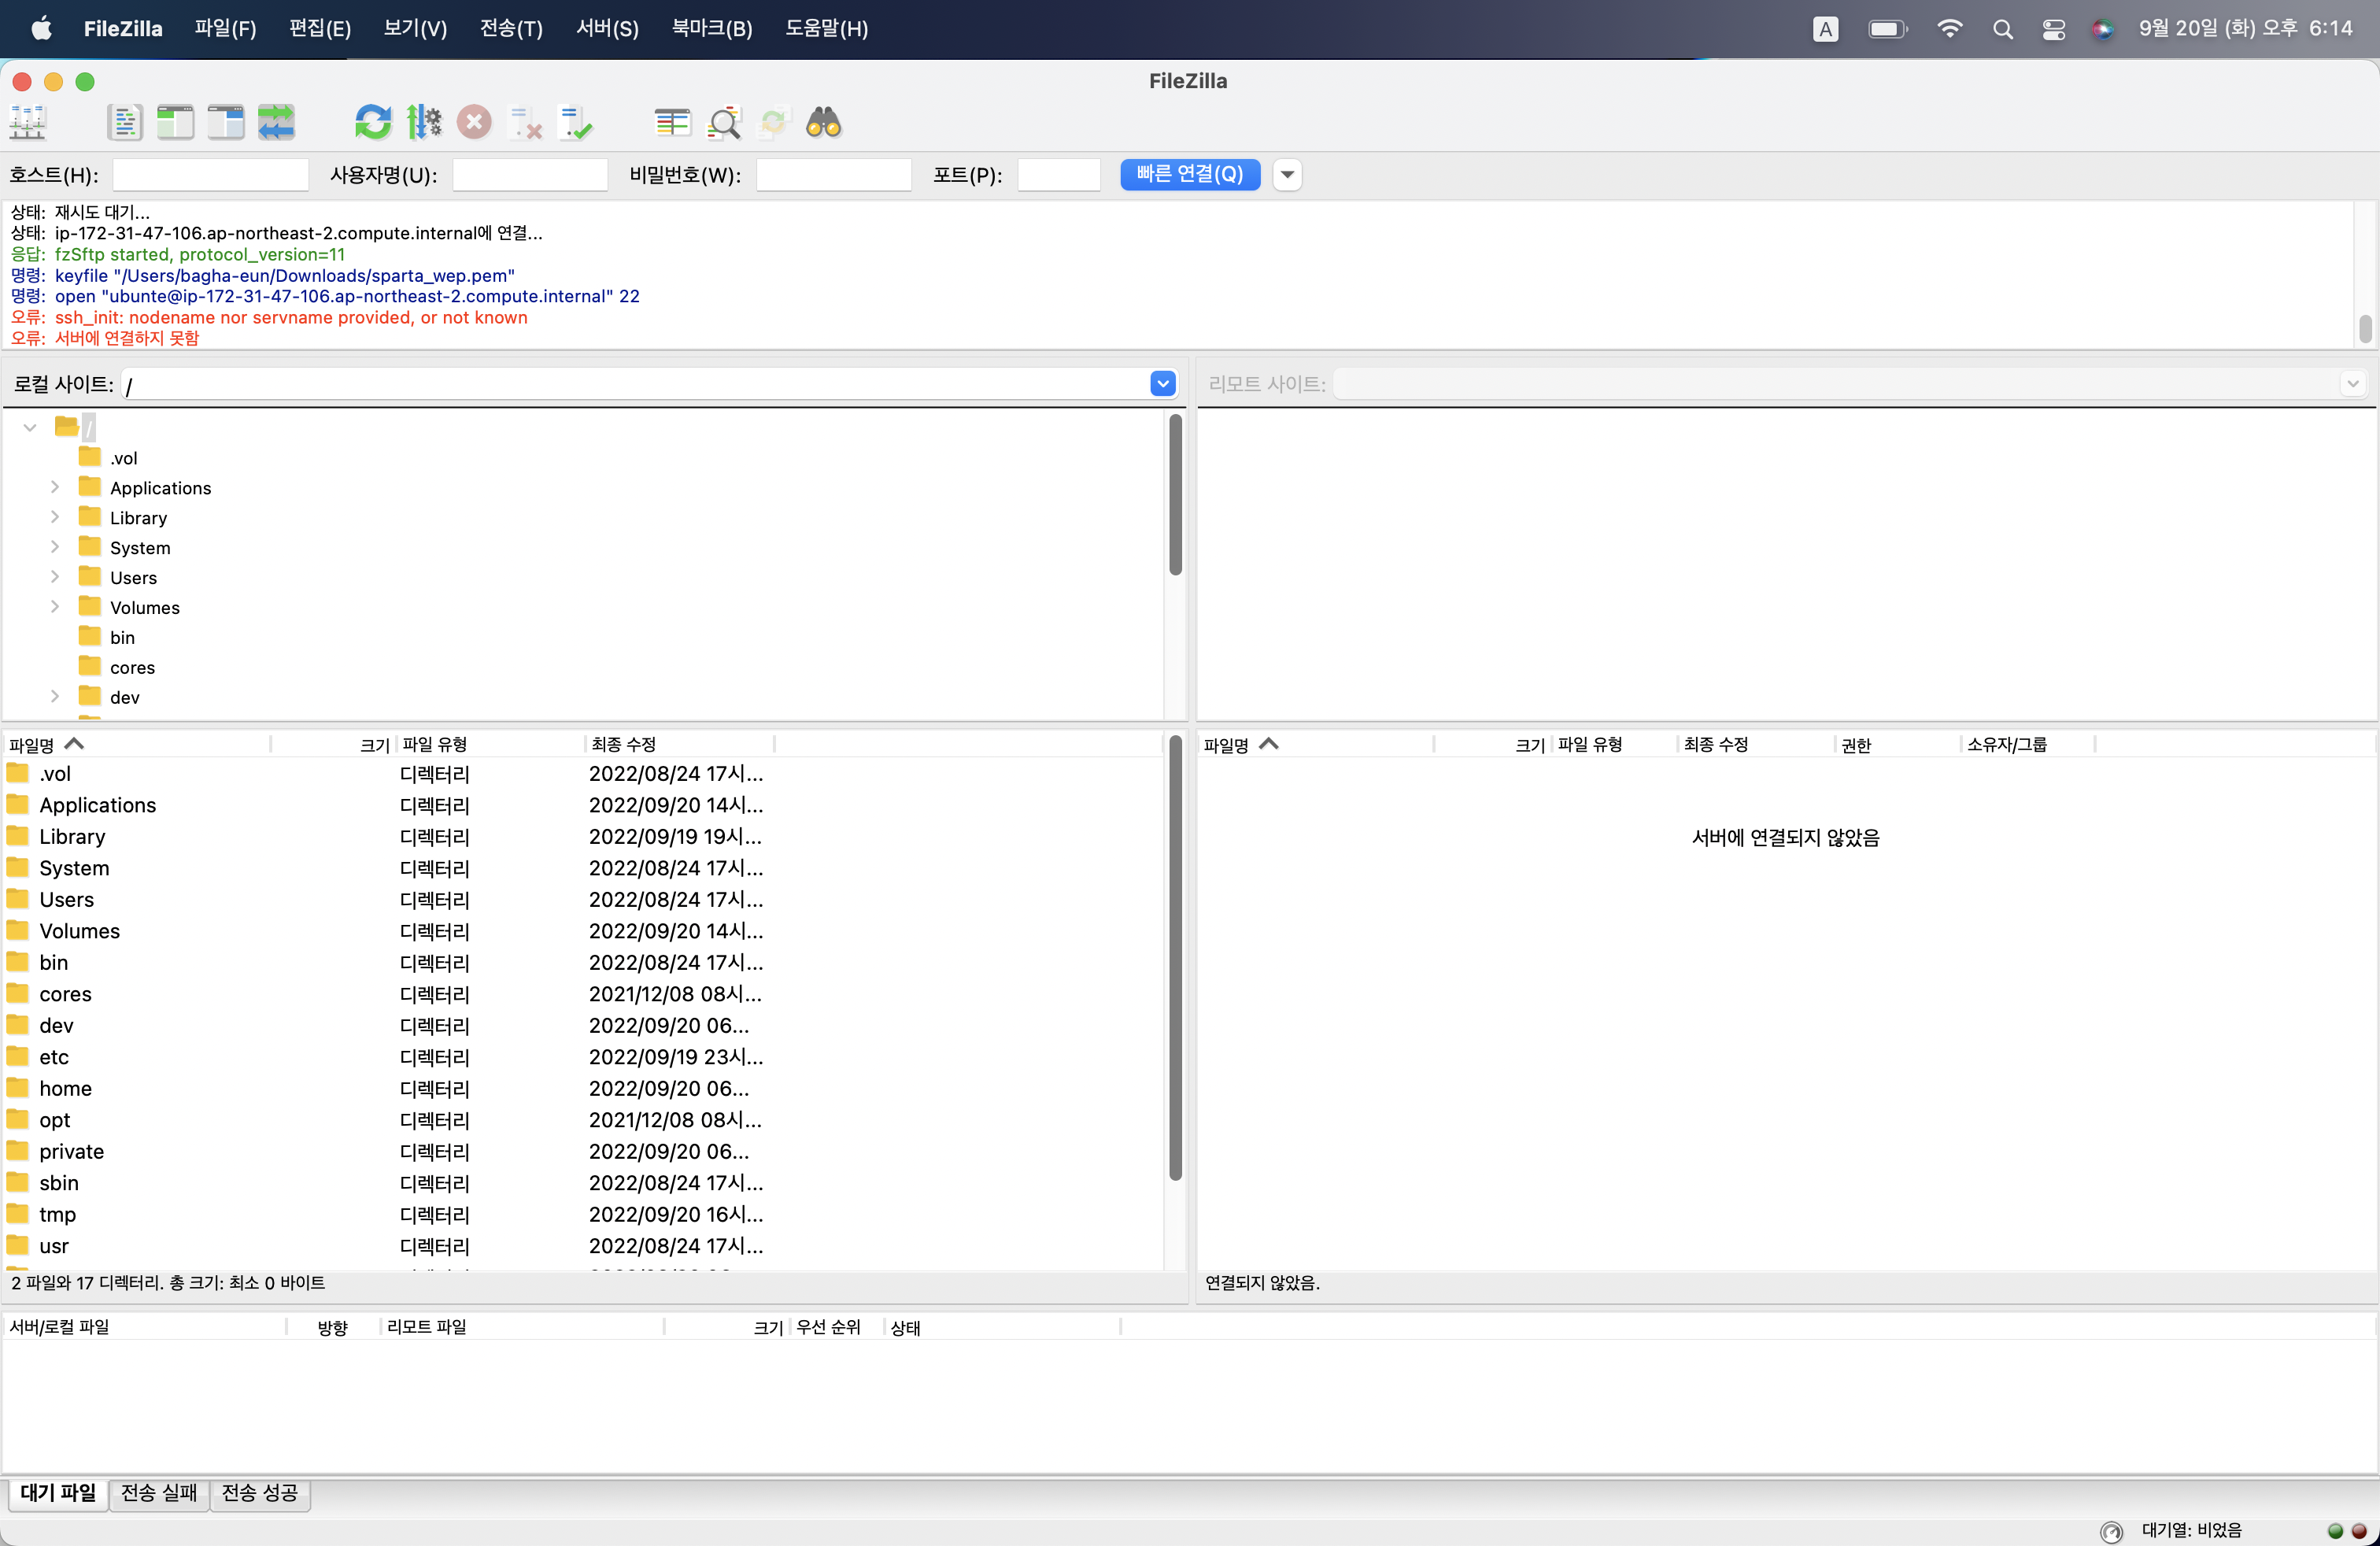Switch to the 전송 성공 tab
The width and height of the screenshot is (2380, 1546).
click(260, 1493)
